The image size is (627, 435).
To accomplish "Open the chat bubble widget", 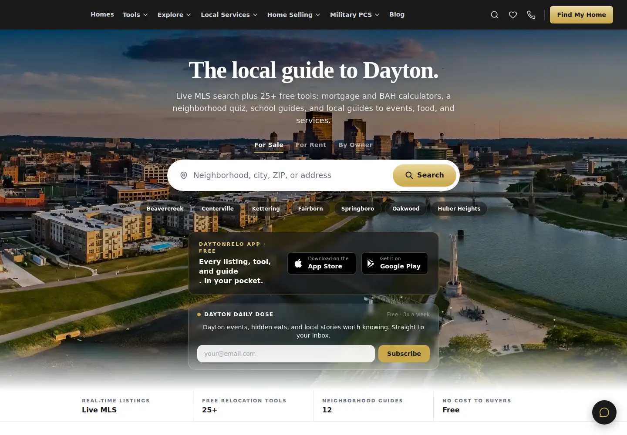I will point(604,412).
